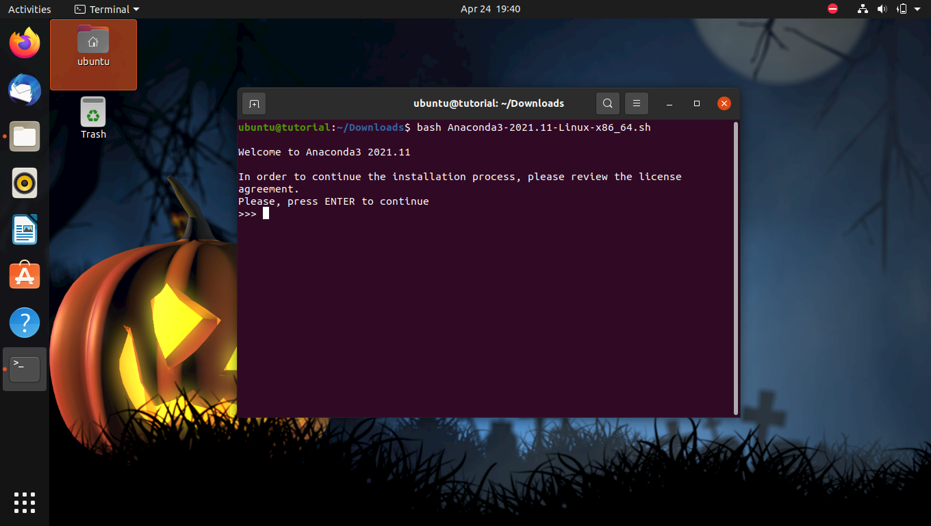Launch the Files application
The image size is (931, 526).
click(x=25, y=136)
